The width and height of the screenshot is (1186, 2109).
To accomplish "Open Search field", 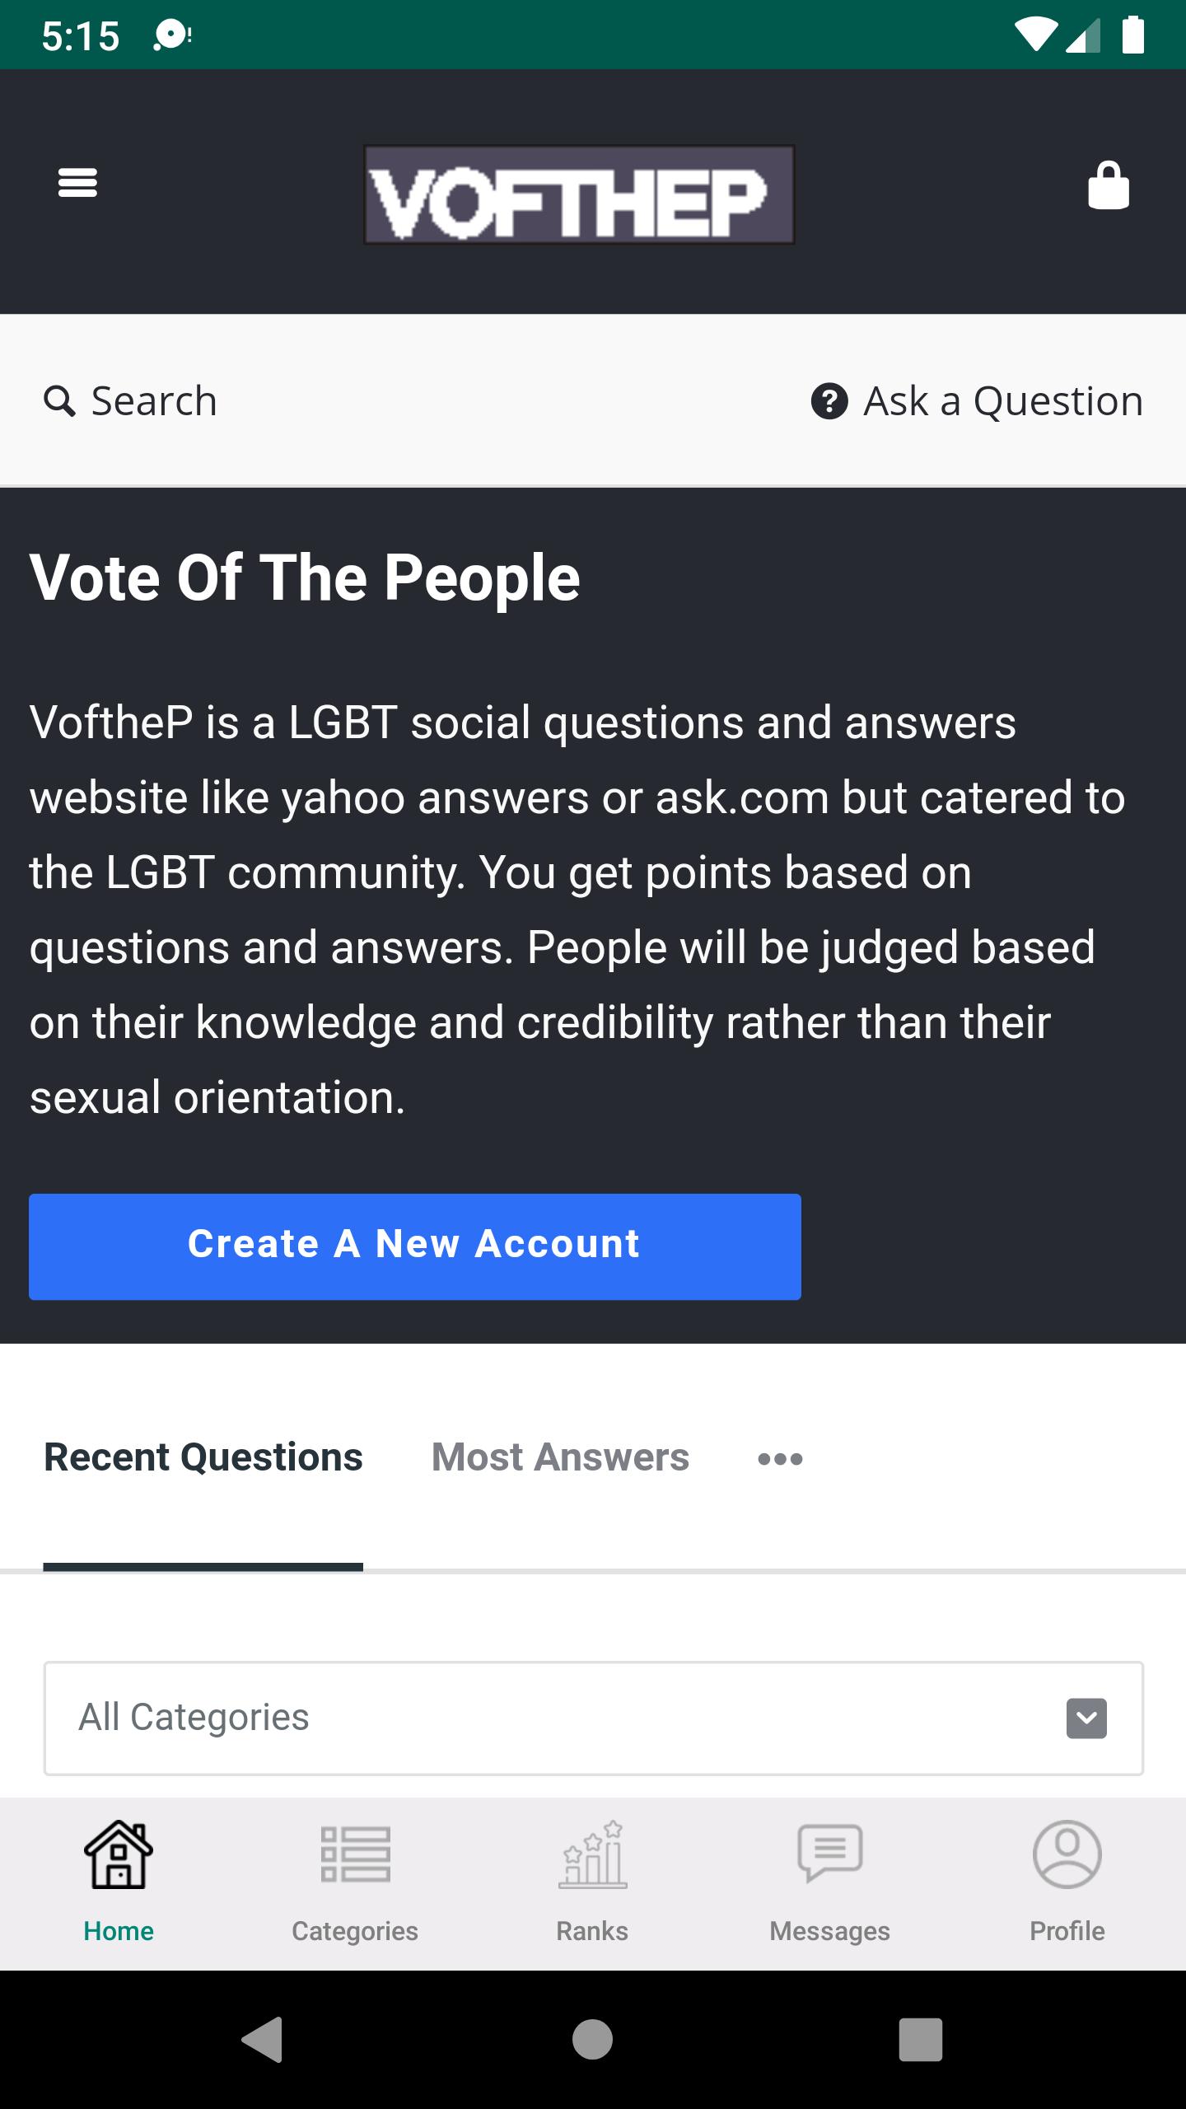I will (130, 401).
